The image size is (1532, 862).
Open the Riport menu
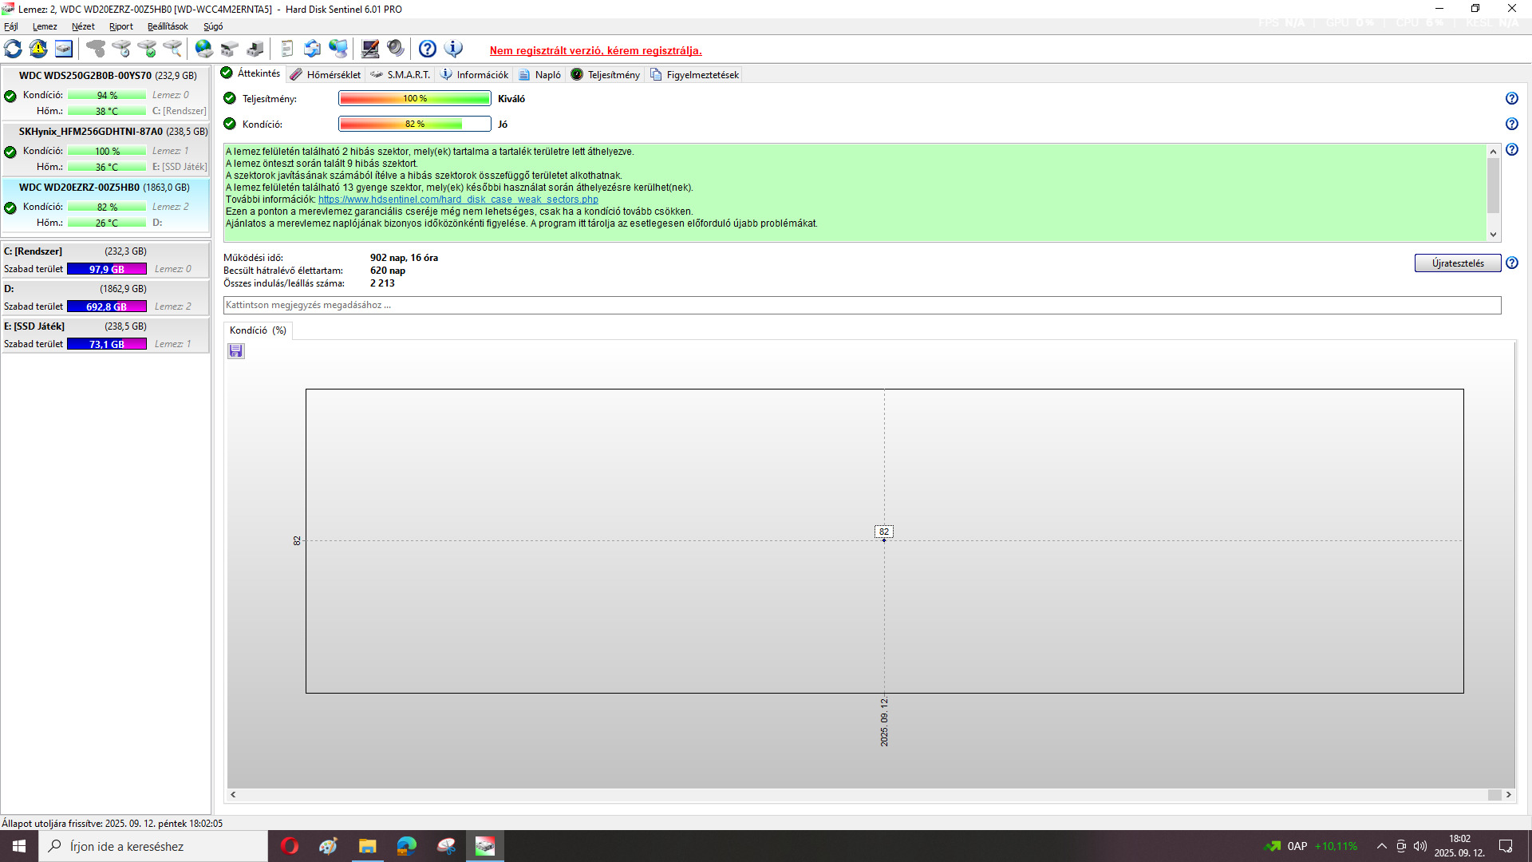pos(121,26)
